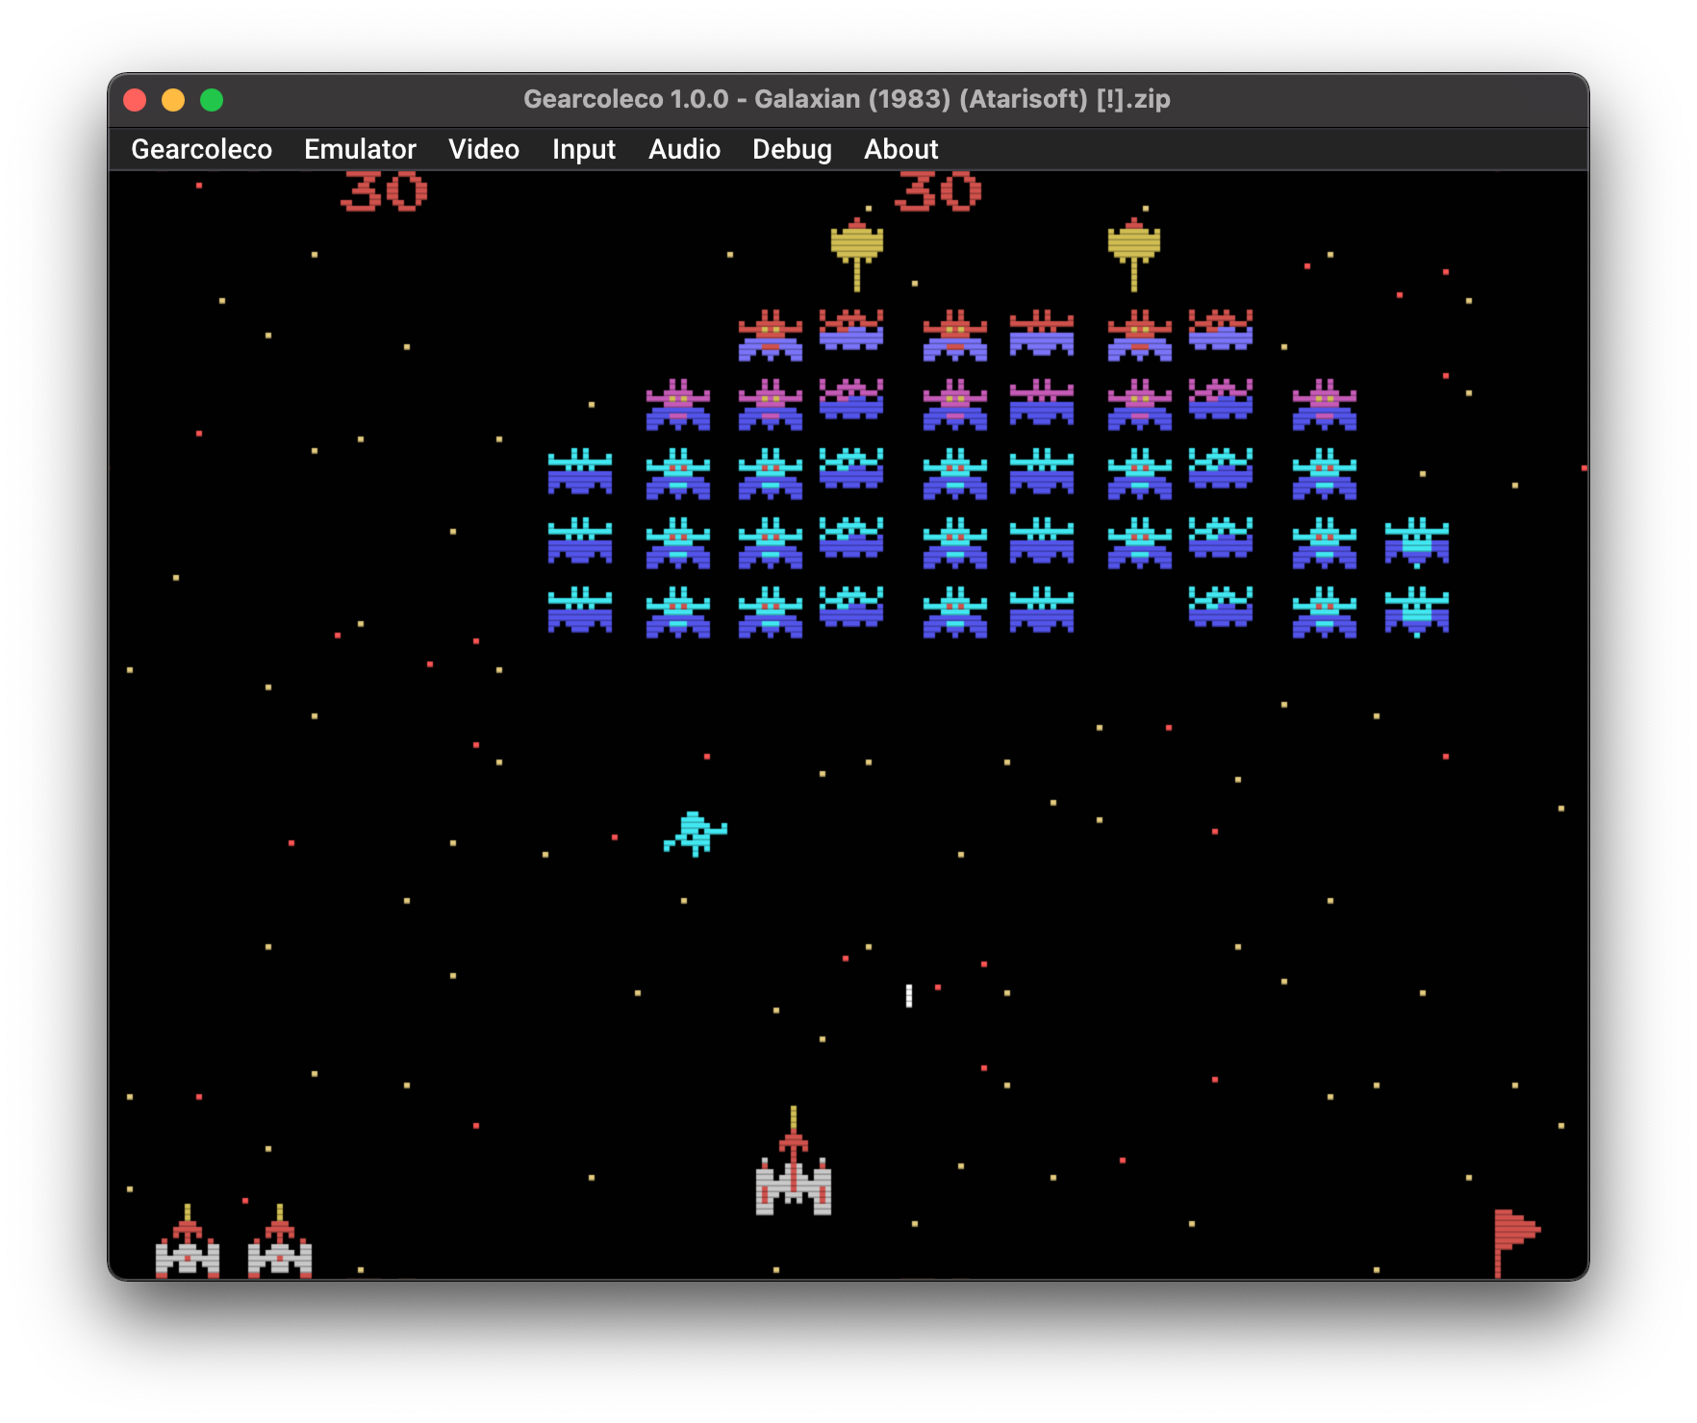This screenshot has width=1697, height=1423.
Task: Open the Input menu
Action: (x=584, y=149)
